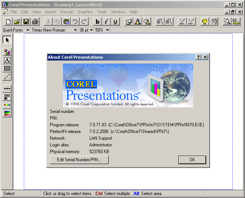Open a file with the folder icon

tap(17, 22)
